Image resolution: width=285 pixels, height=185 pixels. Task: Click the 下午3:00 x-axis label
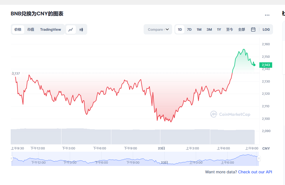click(68, 148)
